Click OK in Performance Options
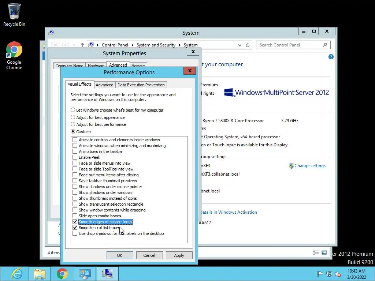This screenshot has height=281, width=375. click(120, 255)
